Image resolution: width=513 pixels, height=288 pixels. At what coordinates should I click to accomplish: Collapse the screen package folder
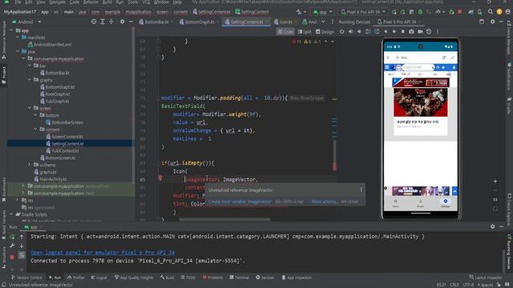click(30, 108)
